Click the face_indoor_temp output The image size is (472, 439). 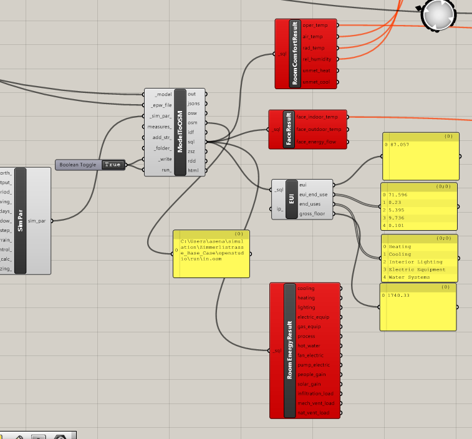click(317, 117)
